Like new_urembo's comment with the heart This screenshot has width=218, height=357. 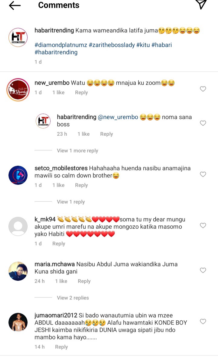pyautogui.click(x=203, y=89)
